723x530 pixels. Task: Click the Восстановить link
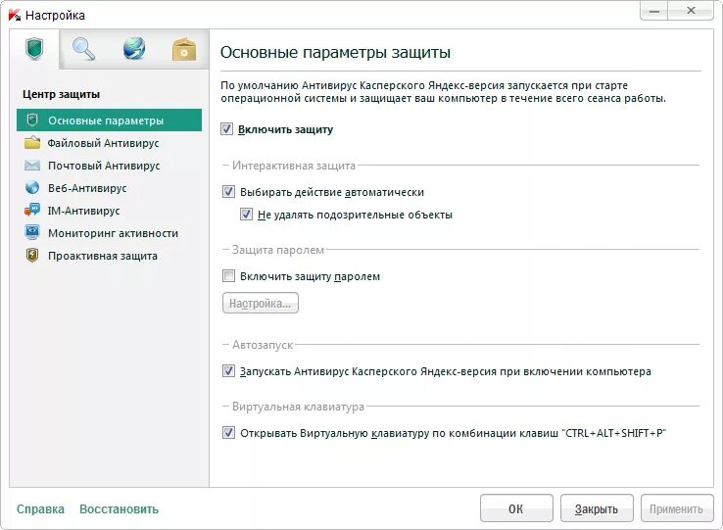tap(119, 509)
